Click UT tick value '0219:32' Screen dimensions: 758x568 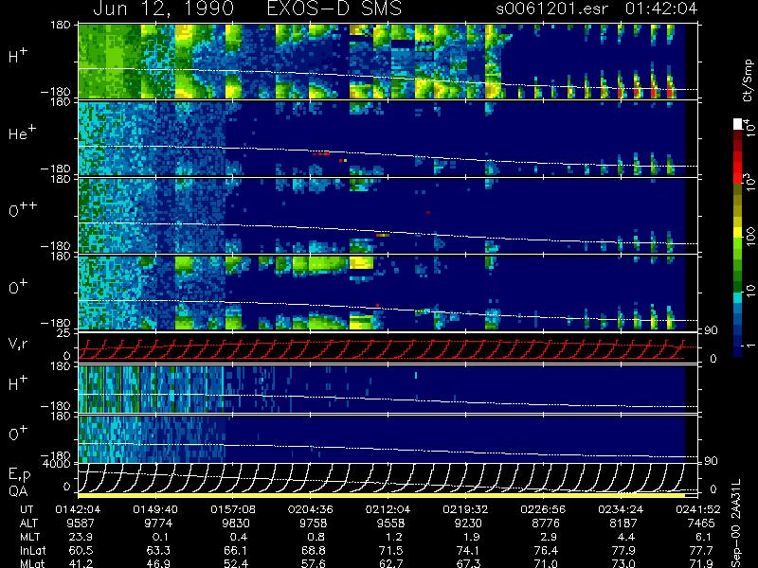point(465,509)
